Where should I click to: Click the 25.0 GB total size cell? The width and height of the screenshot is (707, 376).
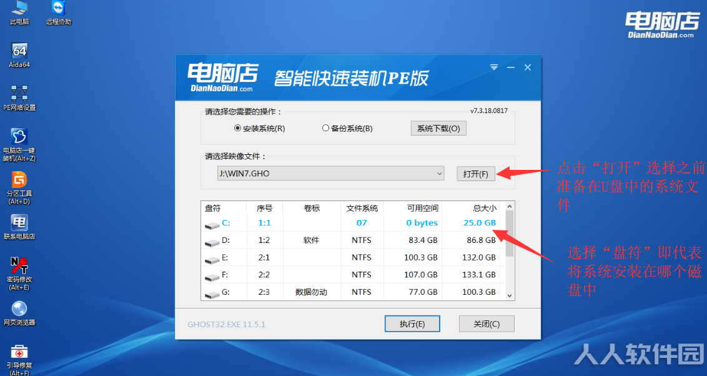pos(480,223)
